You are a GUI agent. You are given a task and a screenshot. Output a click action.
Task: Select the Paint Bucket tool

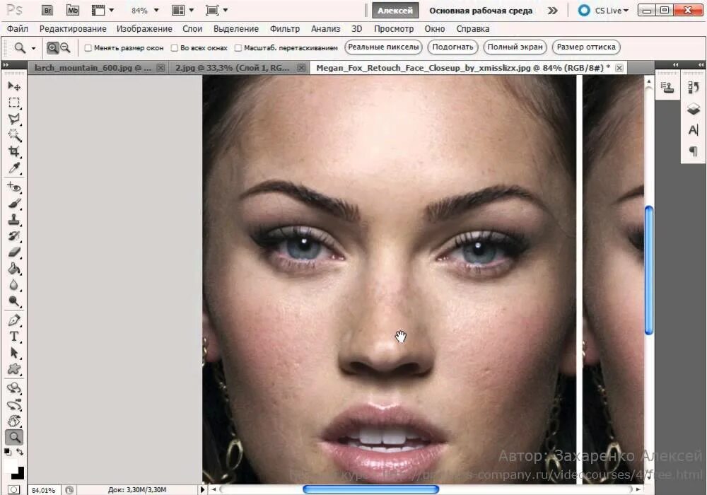pos(14,269)
